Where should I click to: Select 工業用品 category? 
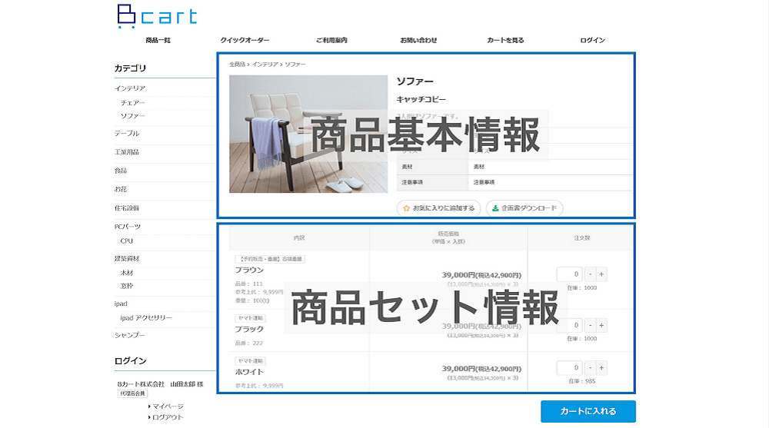[127, 152]
